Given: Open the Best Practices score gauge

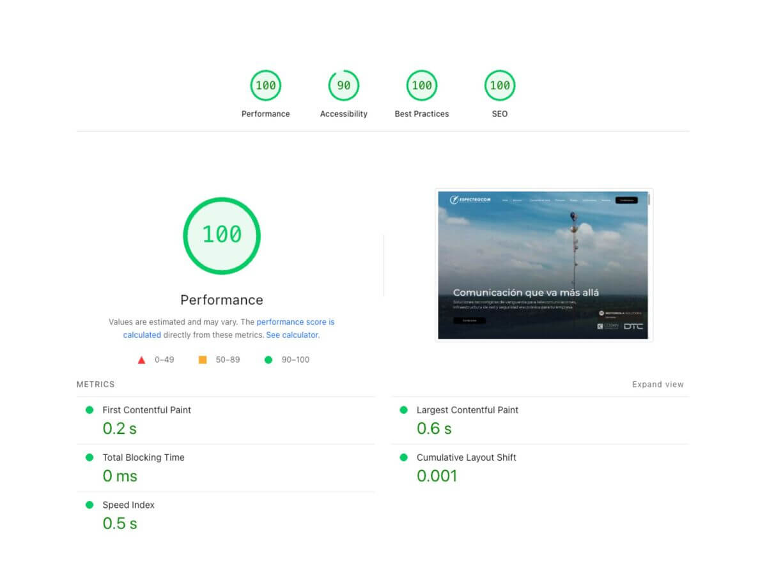Looking at the screenshot, I should 422,86.
